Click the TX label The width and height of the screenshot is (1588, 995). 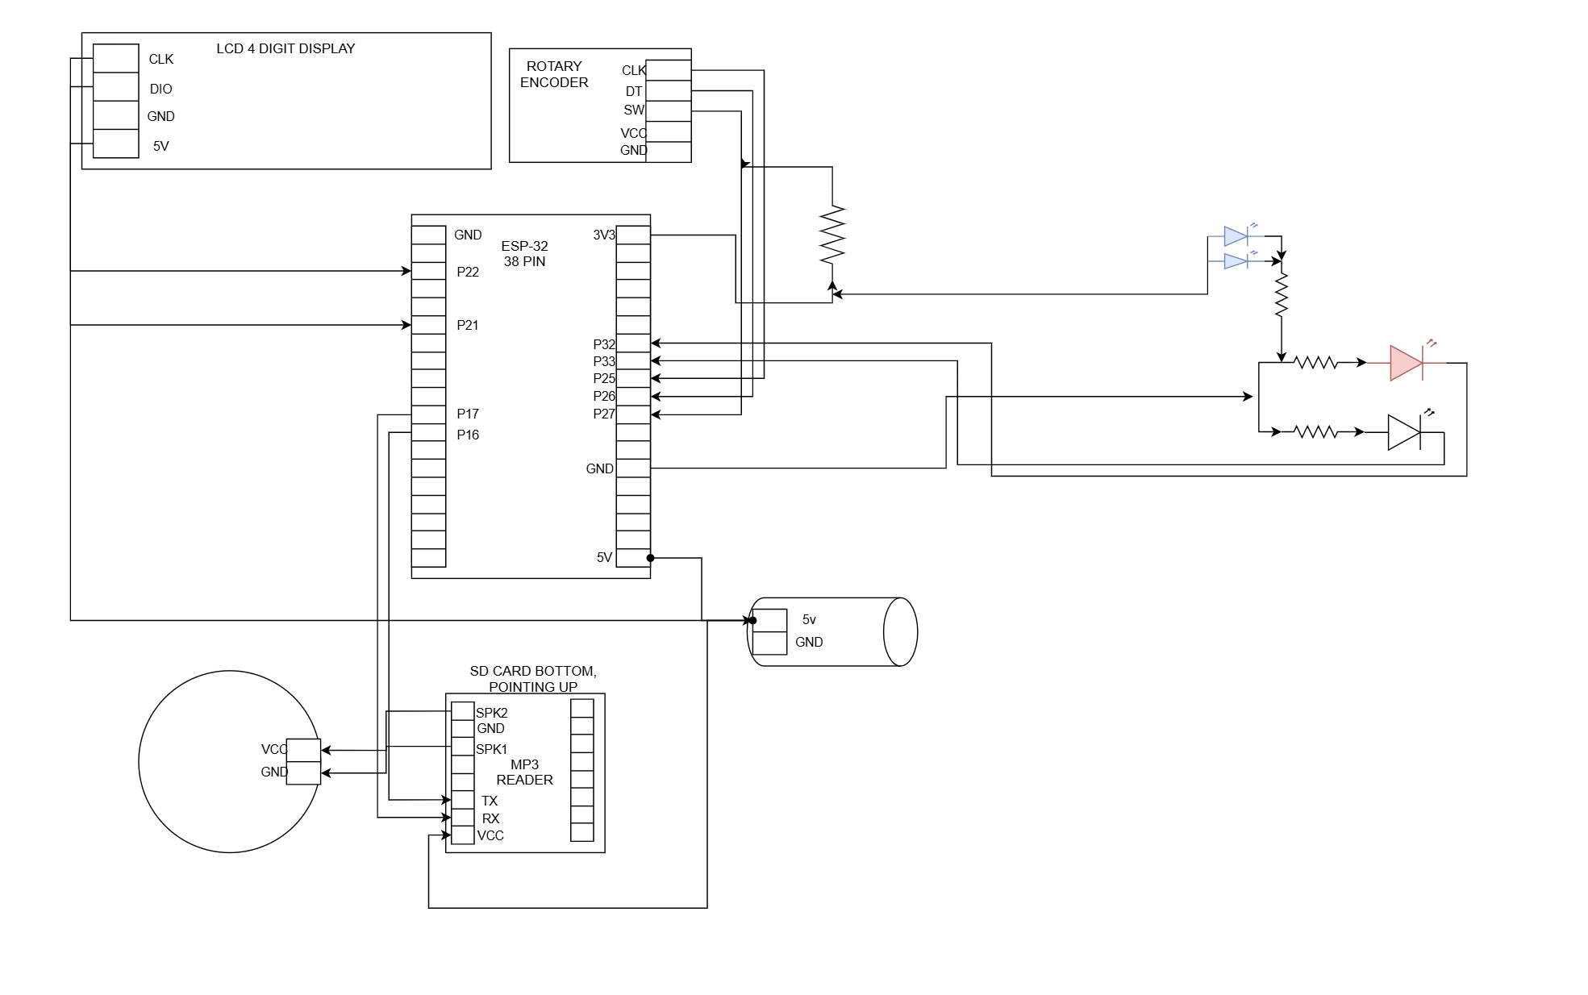point(490,801)
